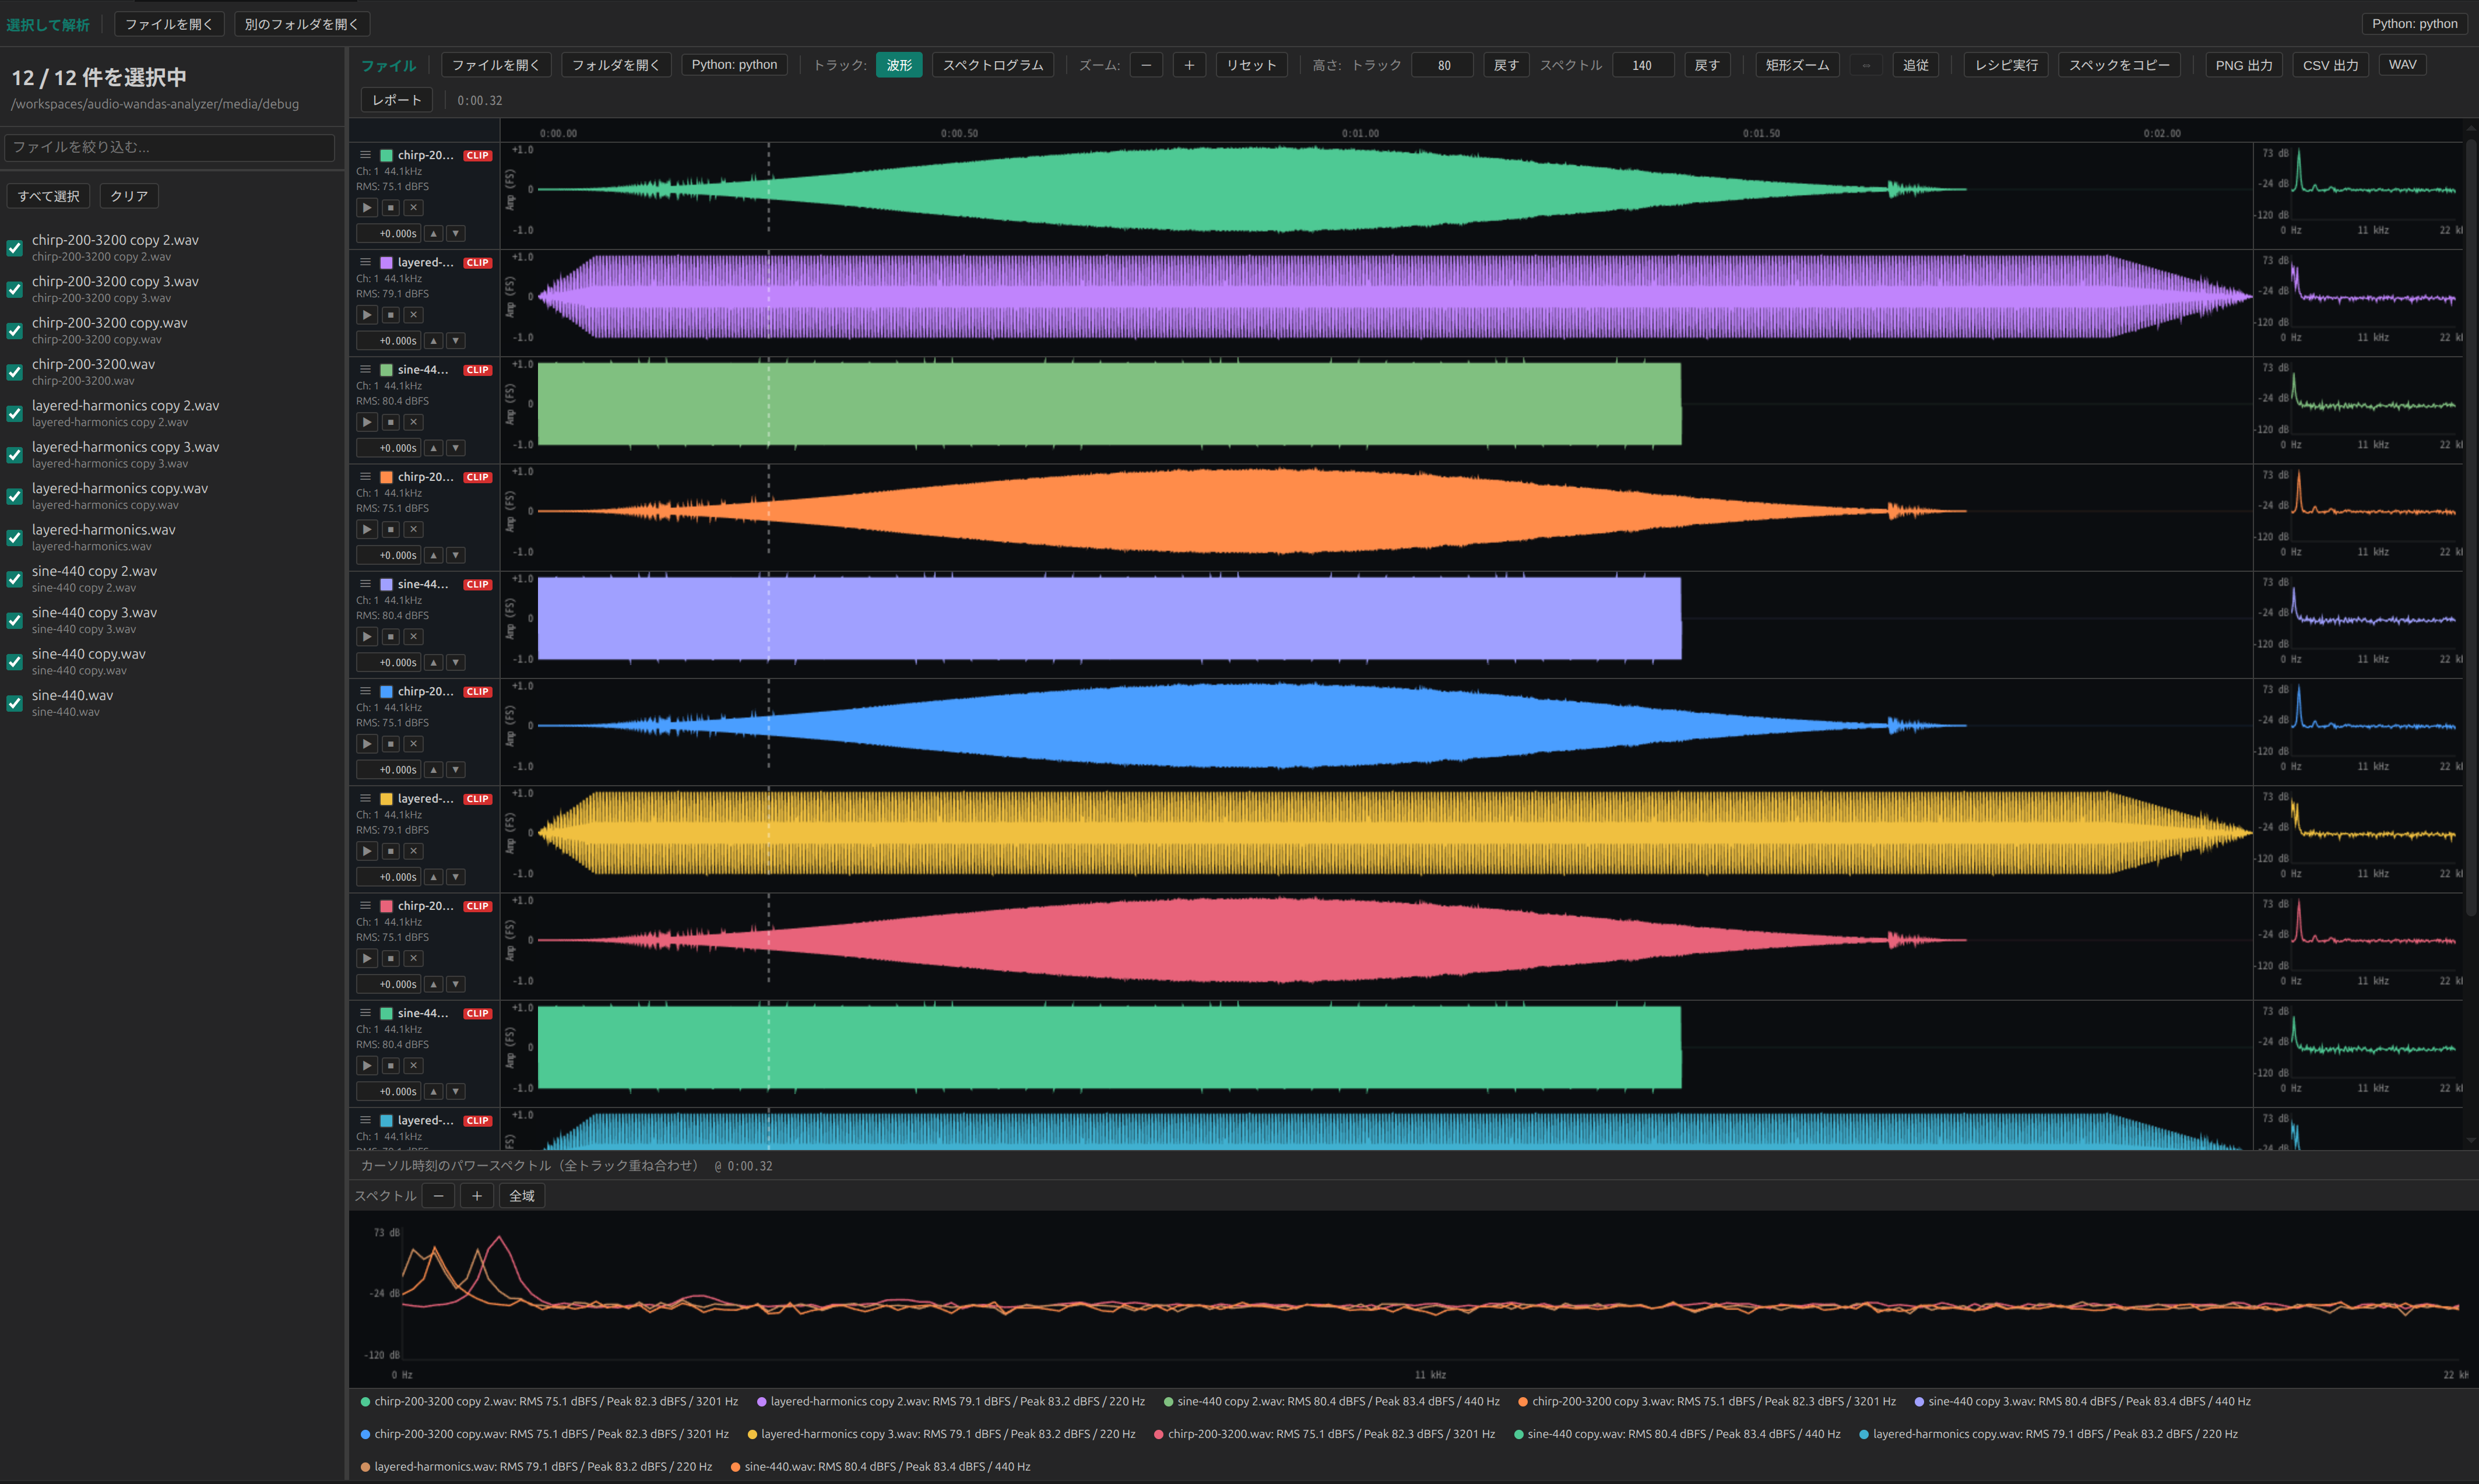
Task: Shrink spectrum with the lower-panel minus button
Action: [x=438, y=1196]
